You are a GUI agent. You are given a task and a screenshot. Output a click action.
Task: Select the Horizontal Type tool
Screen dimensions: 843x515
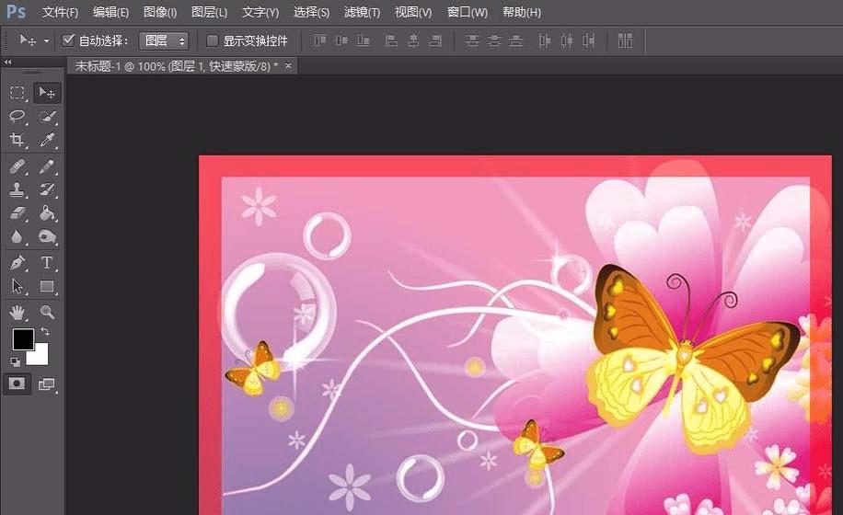pos(47,263)
